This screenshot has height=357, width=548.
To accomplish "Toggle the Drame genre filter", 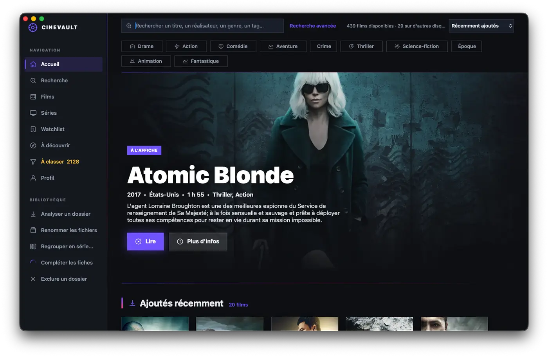I will (x=142, y=46).
